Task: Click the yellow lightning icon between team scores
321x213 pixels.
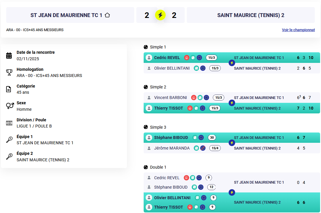Action: (160, 15)
